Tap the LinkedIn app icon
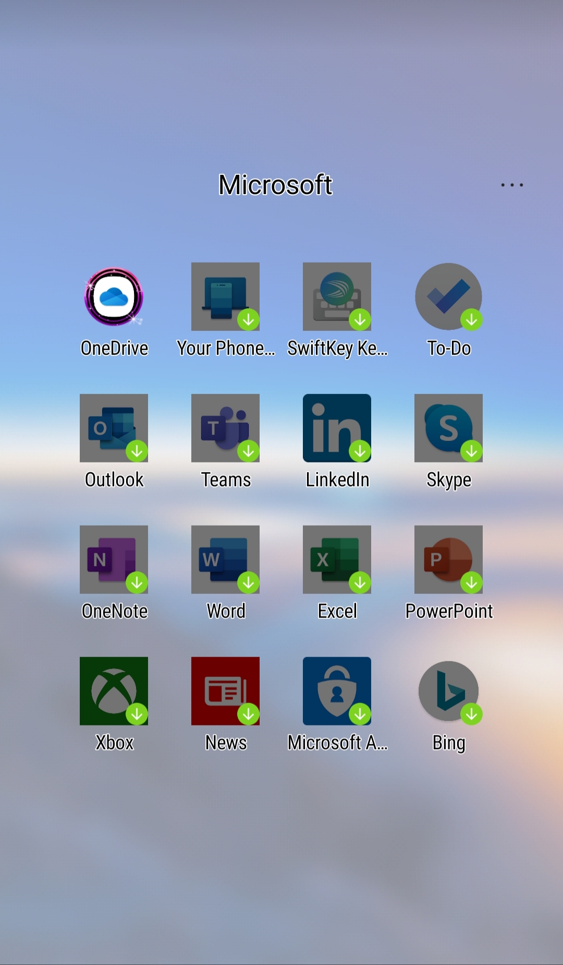 tap(337, 428)
